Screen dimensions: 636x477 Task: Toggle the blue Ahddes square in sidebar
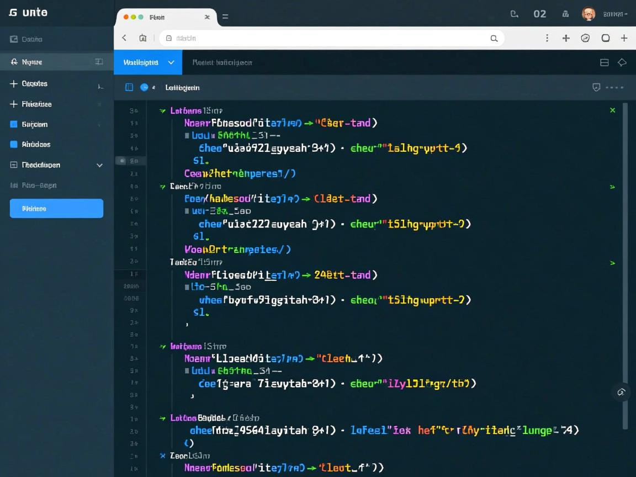14,144
